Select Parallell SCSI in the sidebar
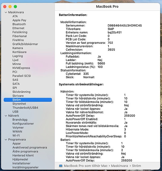The width and height of the screenshot is (162, 171). [x=22, y=76]
